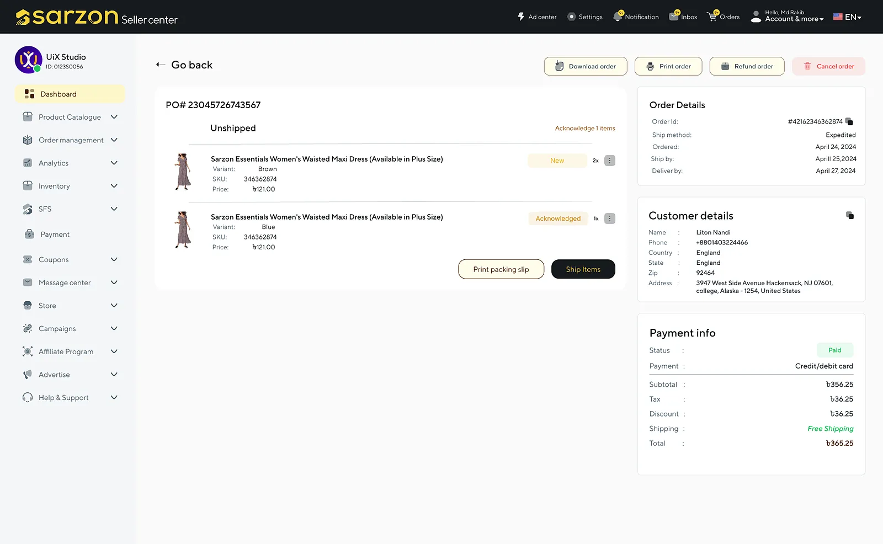This screenshot has width=883, height=544.
Task: Expand the Analytics chevron
Action: [x=114, y=163]
